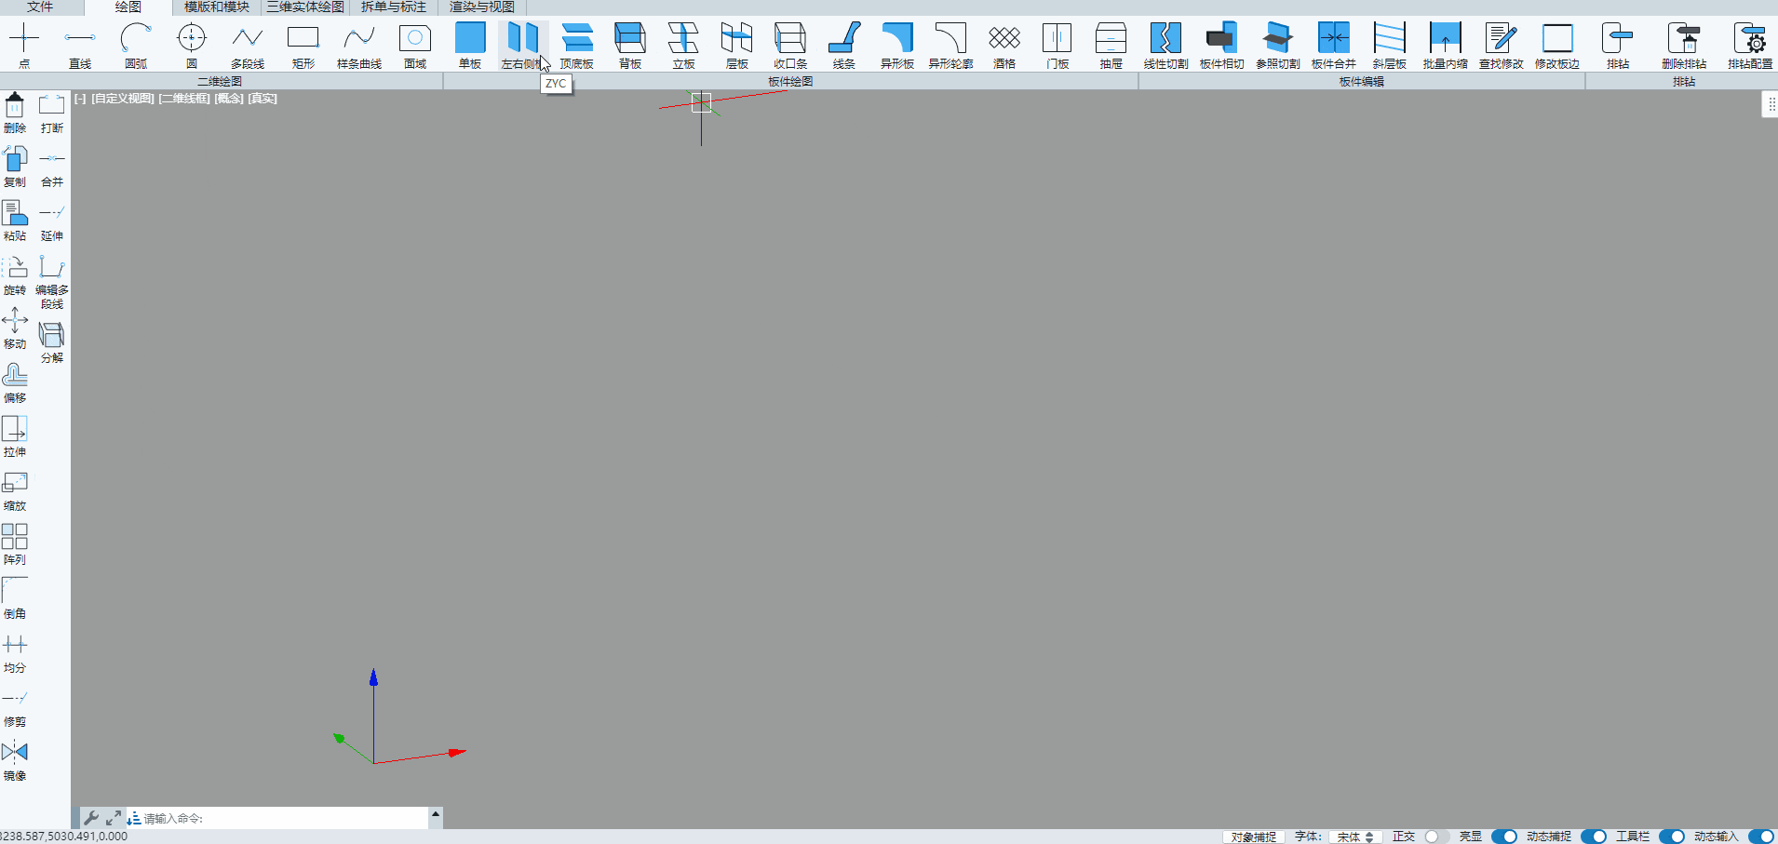The image size is (1778, 844).
Task: Disable the 动态捕捉 dynamic snap switch
Action: 1593,837
